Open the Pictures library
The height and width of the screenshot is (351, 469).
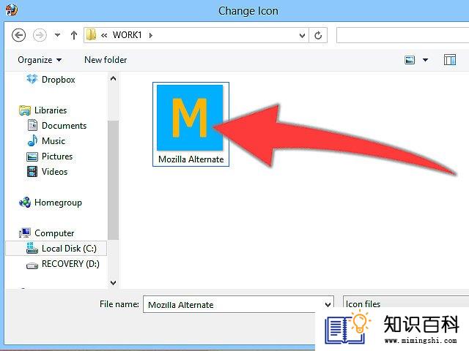(x=57, y=156)
